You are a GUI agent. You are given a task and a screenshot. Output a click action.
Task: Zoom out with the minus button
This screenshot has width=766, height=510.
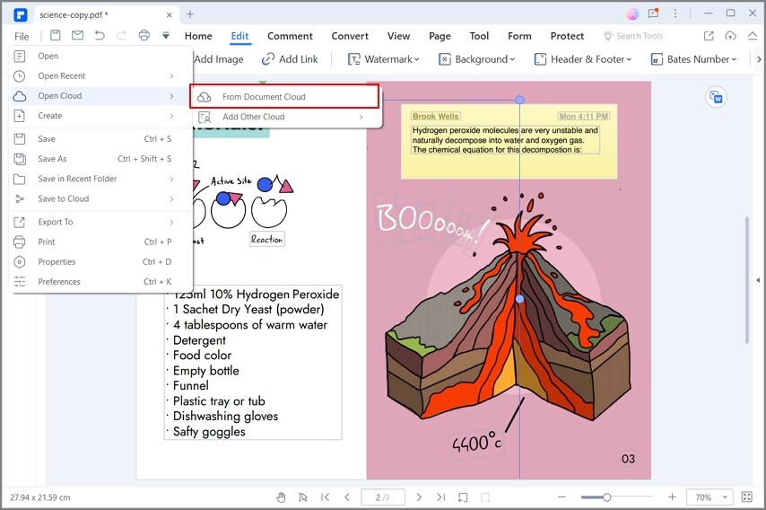(x=561, y=497)
